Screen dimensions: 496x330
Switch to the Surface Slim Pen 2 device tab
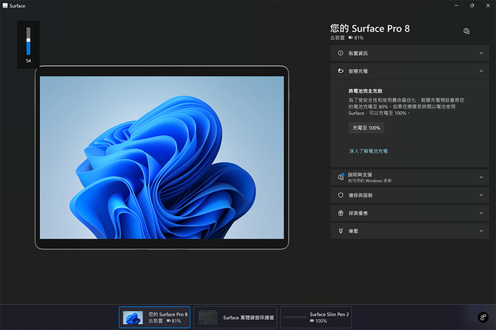pyautogui.click(x=320, y=317)
